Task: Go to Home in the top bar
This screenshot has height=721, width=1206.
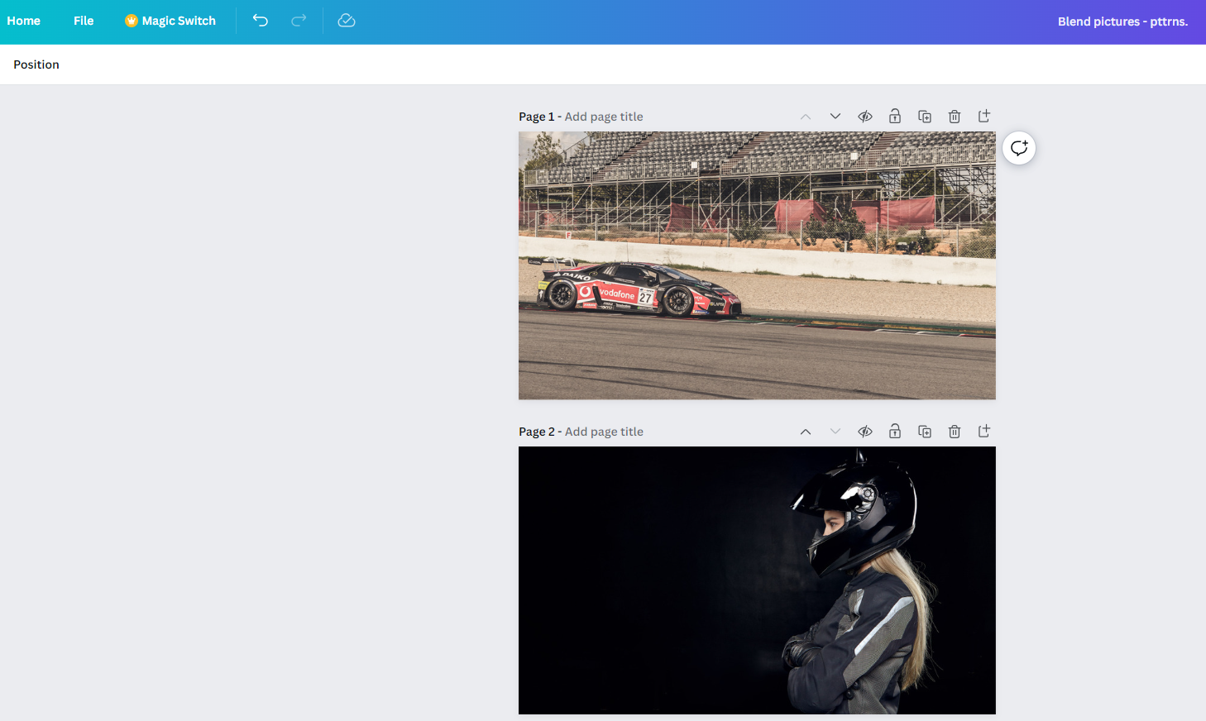Action: click(x=23, y=21)
